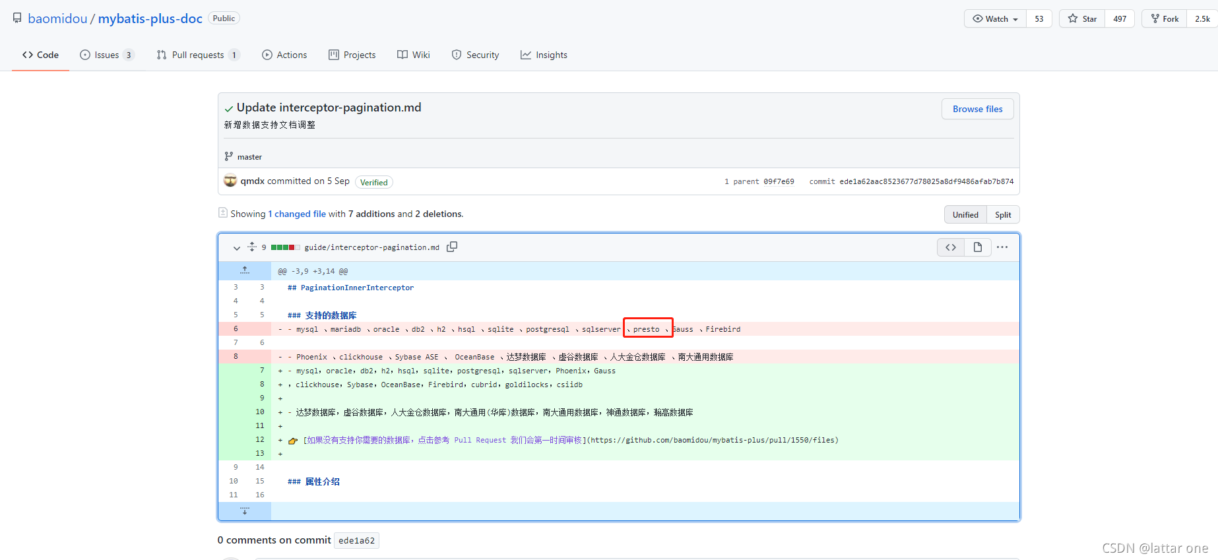
Task: Click the forks count 2.5k
Action: pyautogui.click(x=1202, y=18)
